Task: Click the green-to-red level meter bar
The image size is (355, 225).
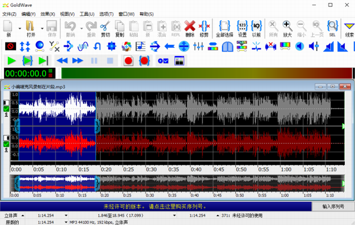Action: [x=206, y=73]
